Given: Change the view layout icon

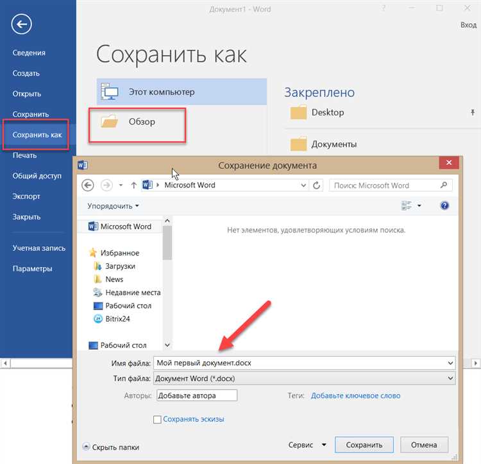Looking at the screenshot, I should (406, 205).
